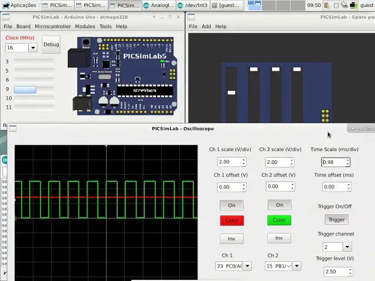Pick Channel 2 green Color swatch
This screenshot has height=281, width=375.
pyautogui.click(x=279, y=220)
